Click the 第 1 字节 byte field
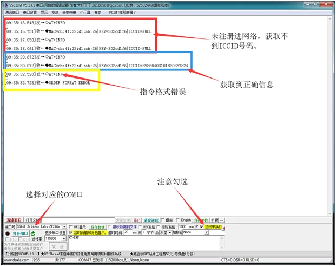Image resolution: width=336 pixels, height=266 pixels. [x=143, y=232]
